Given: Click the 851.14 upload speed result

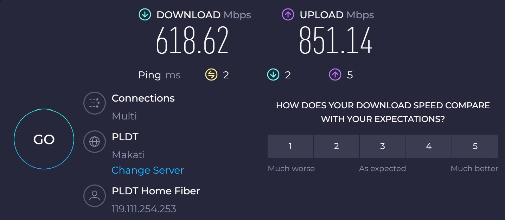Looking at the screenshot, I should tap(335, 40).
